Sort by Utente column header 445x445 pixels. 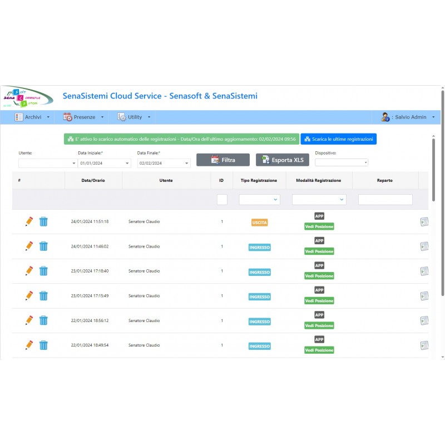166,180
